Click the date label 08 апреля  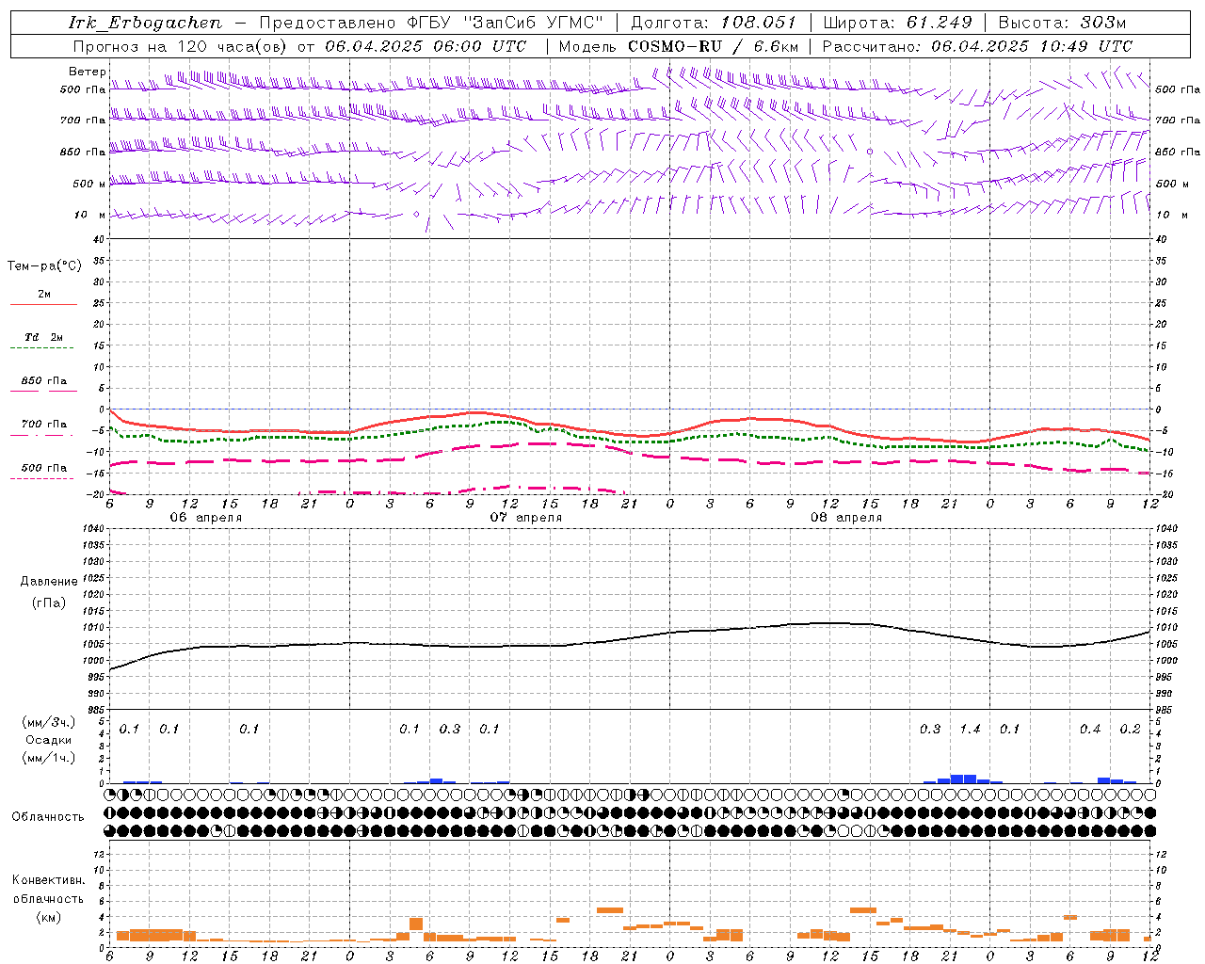point(845,518)
